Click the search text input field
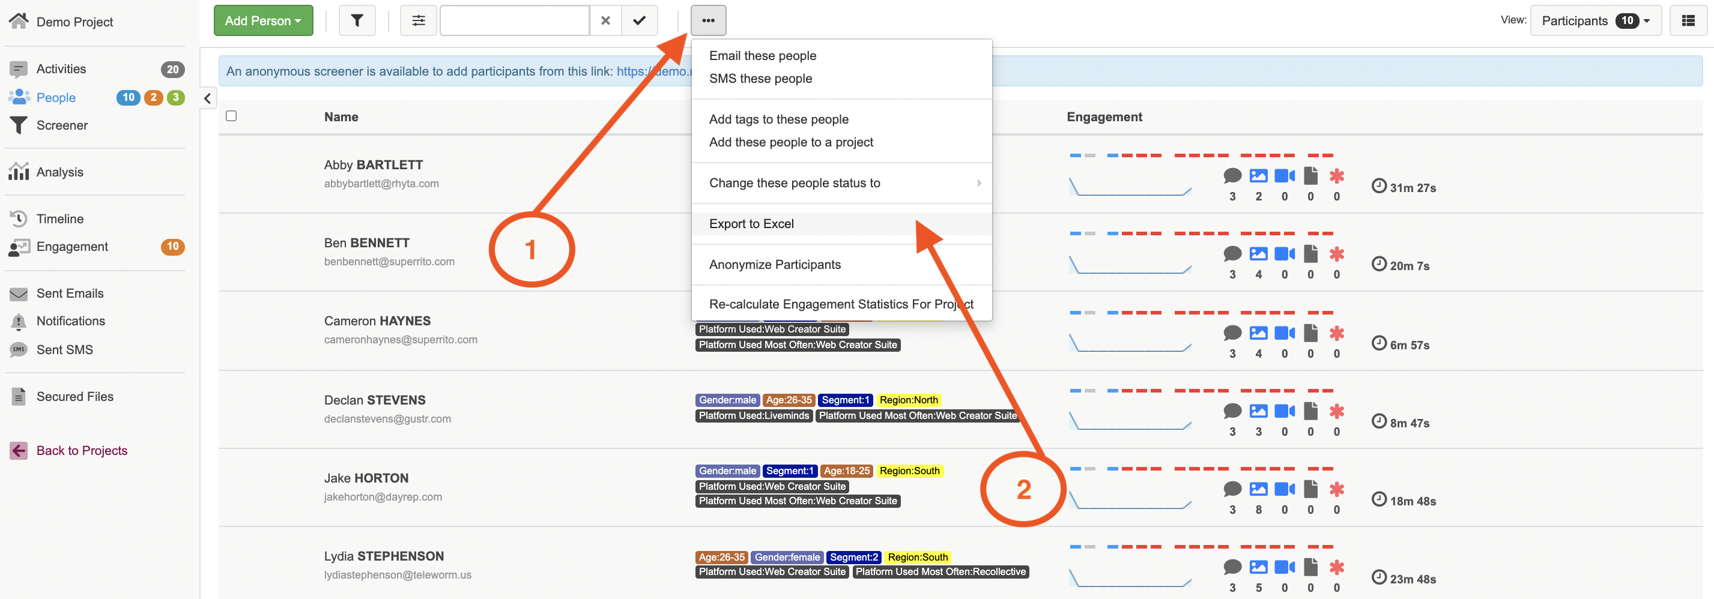 (514, 20)
